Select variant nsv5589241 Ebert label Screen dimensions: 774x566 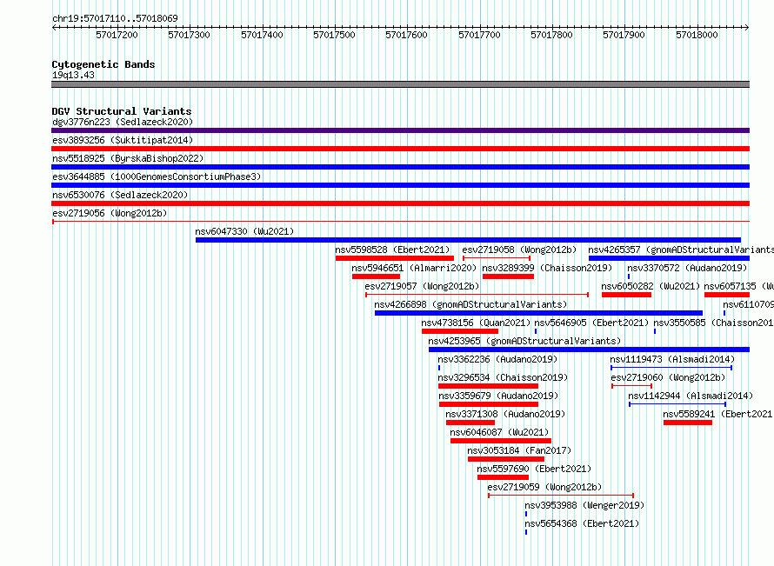pyautogui.click(x=718, y=414)
